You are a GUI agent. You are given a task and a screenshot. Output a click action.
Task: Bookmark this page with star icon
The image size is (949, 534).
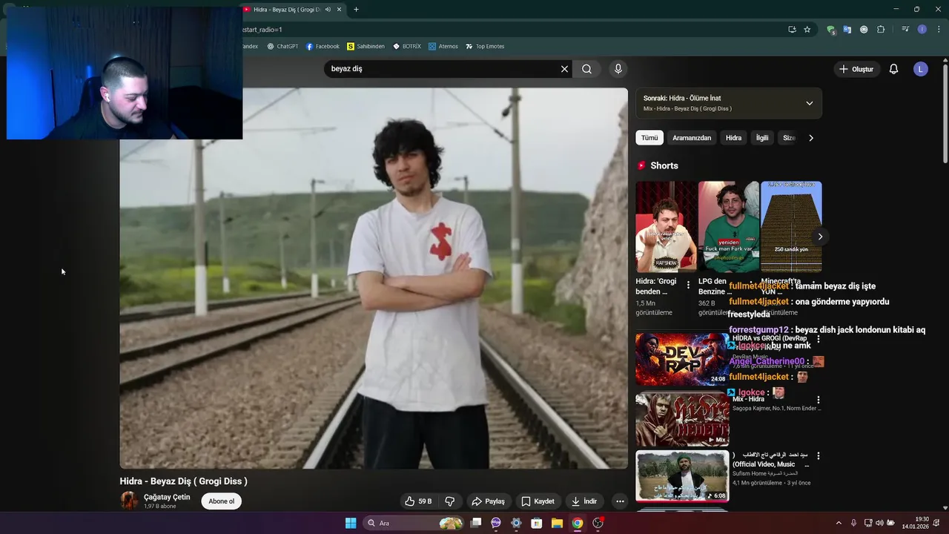pyautogui.click(x=807, y=30)
